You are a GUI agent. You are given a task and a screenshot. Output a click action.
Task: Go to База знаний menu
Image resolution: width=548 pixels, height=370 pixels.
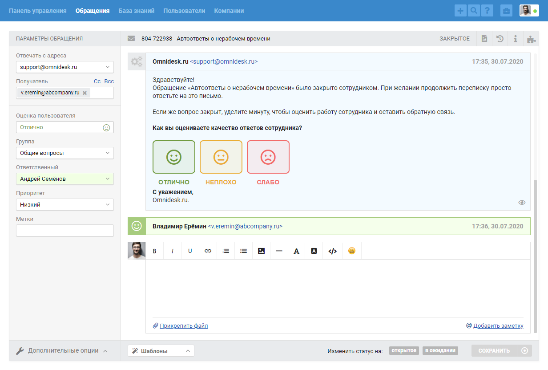136,11
